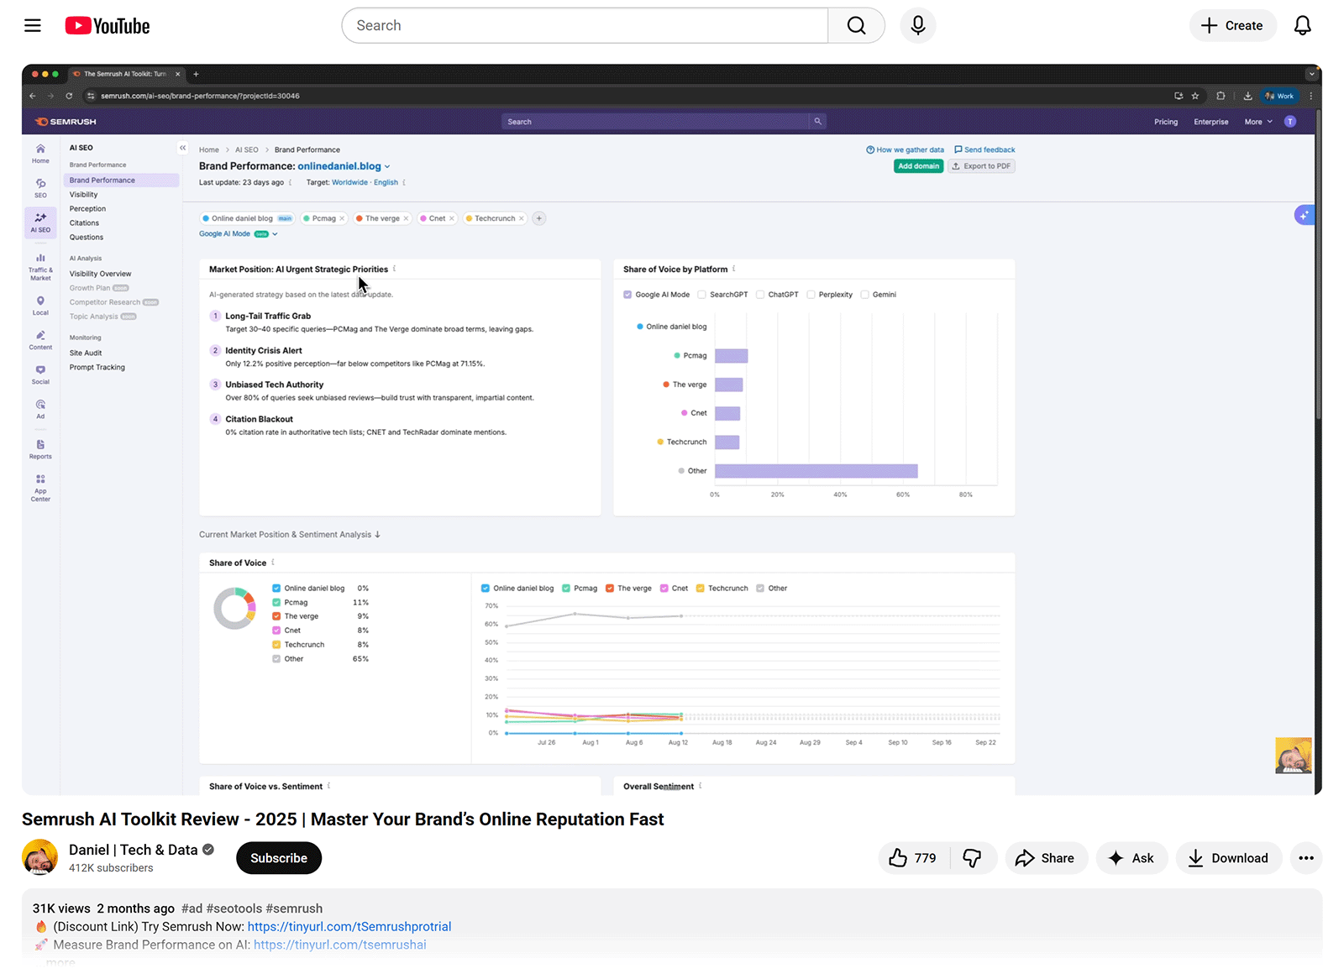Select Pricing in the Semrush top navigation
1344x979 pixels.
point(1166,121)
